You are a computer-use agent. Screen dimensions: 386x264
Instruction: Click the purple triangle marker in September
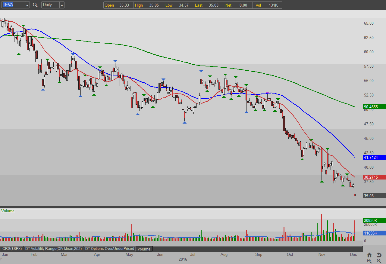point(267,93)
